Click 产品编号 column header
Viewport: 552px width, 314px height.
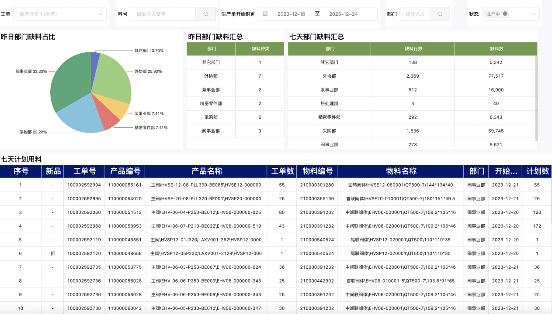125,171
